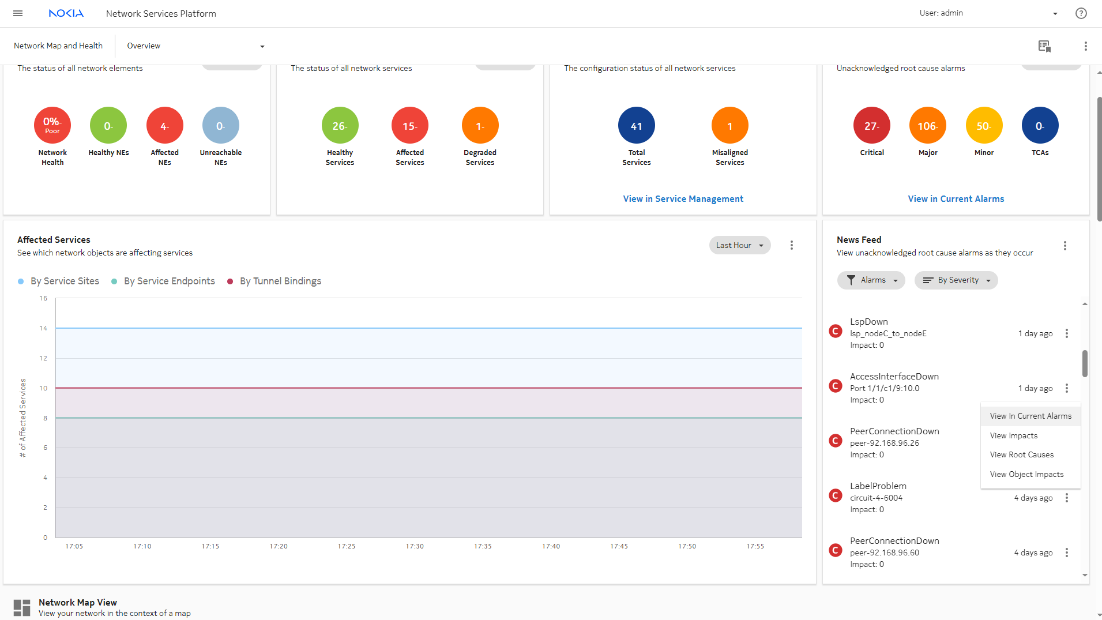Viewport: 1102px width, 620px height.
Task: Expand the Overview view dropdown
Action: tap(195, 46)
